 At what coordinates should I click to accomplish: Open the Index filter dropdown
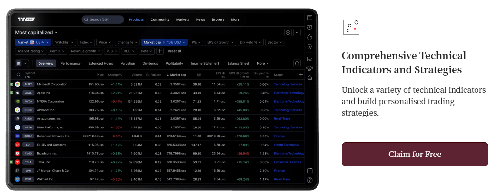pos(86,42)
